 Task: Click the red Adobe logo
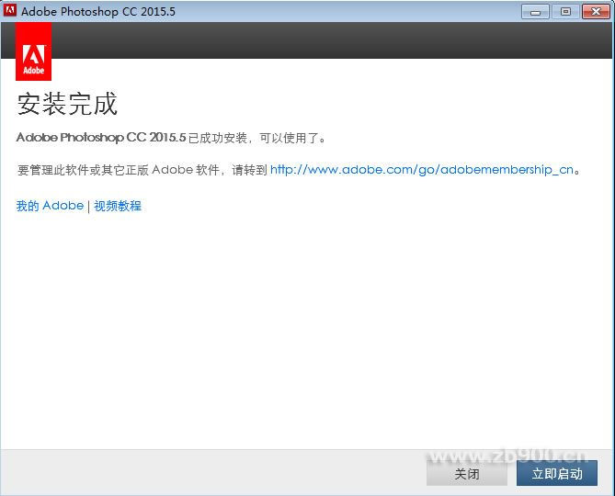point(33,51)
